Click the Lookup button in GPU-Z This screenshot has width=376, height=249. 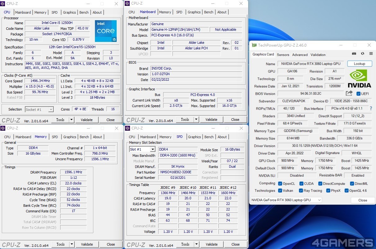tap(360, 64)
